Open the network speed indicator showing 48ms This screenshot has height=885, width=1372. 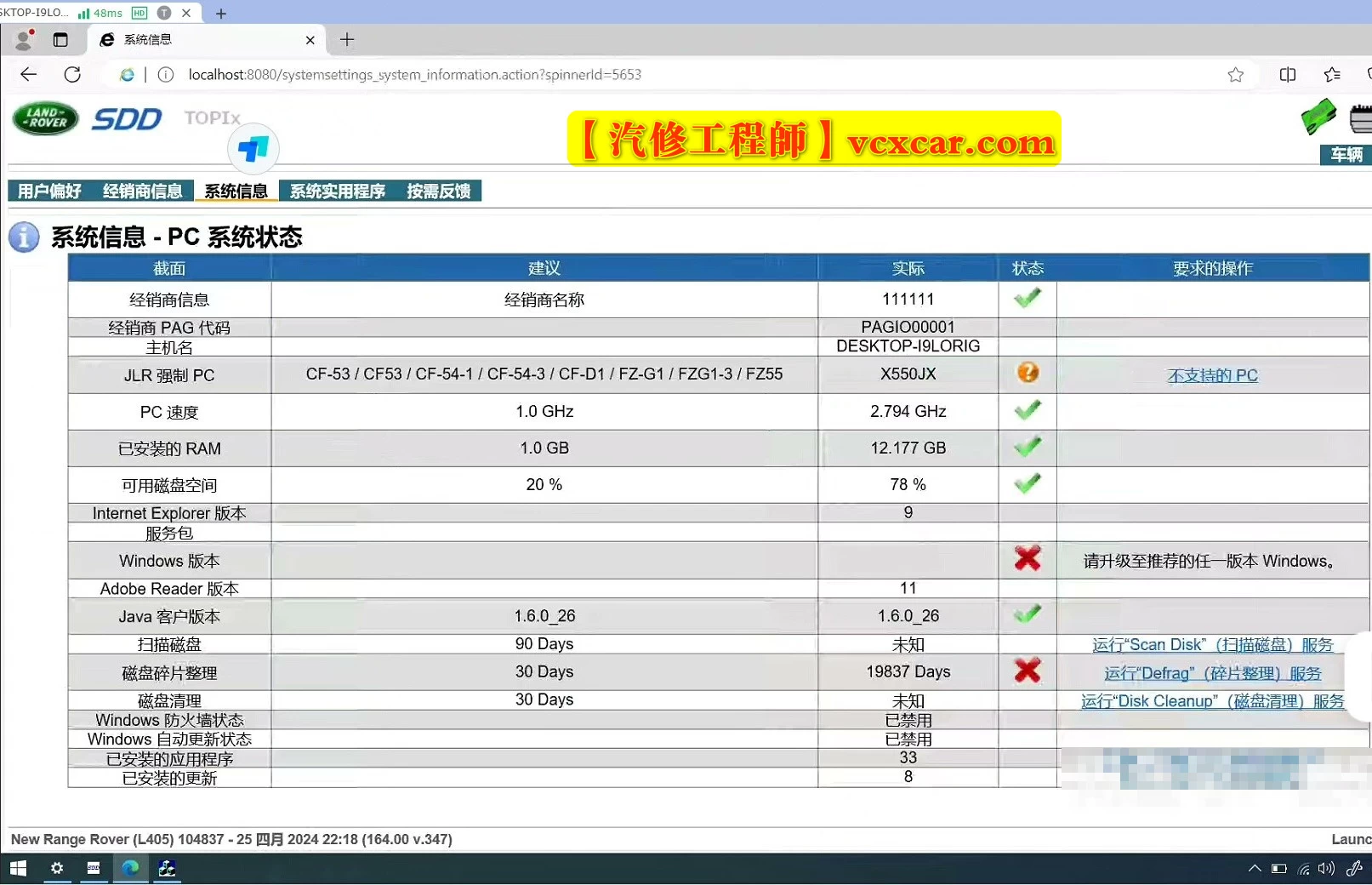pyautogui.click(x=101, y=13)
